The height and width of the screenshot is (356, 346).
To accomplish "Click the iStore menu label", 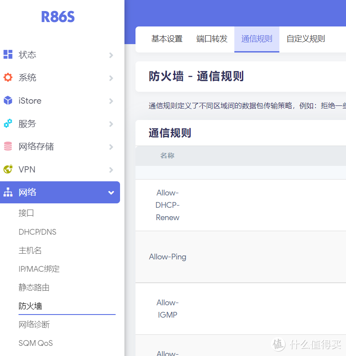I will click(30, 101).
